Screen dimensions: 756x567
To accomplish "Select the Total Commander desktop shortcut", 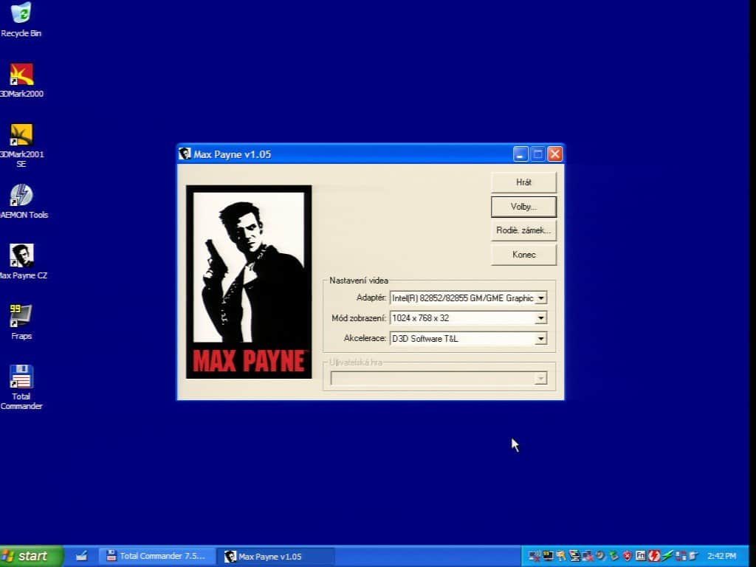I will [x=21, y=387].
